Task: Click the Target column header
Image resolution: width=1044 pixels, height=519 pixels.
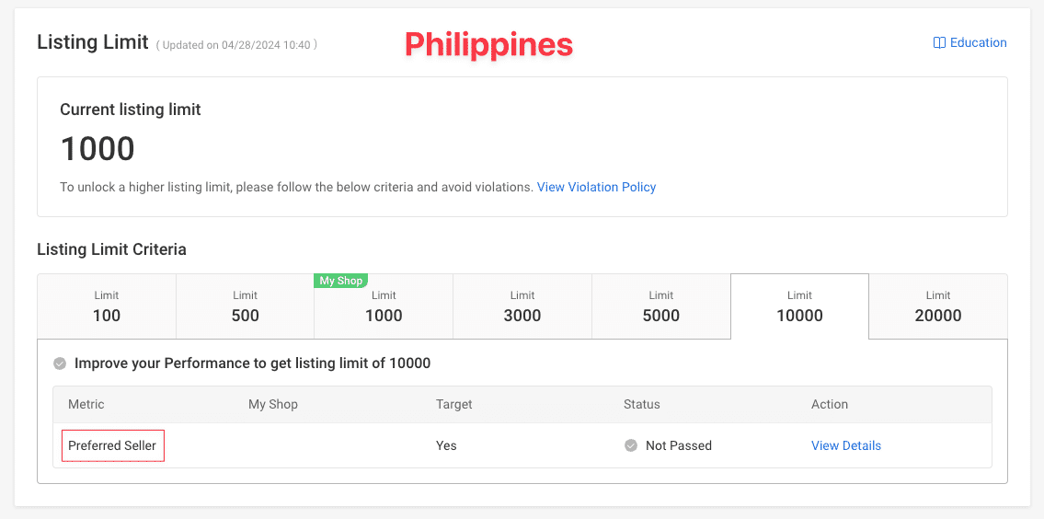Action: tap(454, 404)
